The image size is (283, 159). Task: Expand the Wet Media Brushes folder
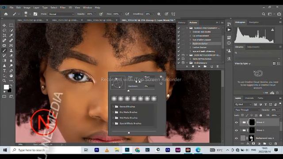pos(113,118)
